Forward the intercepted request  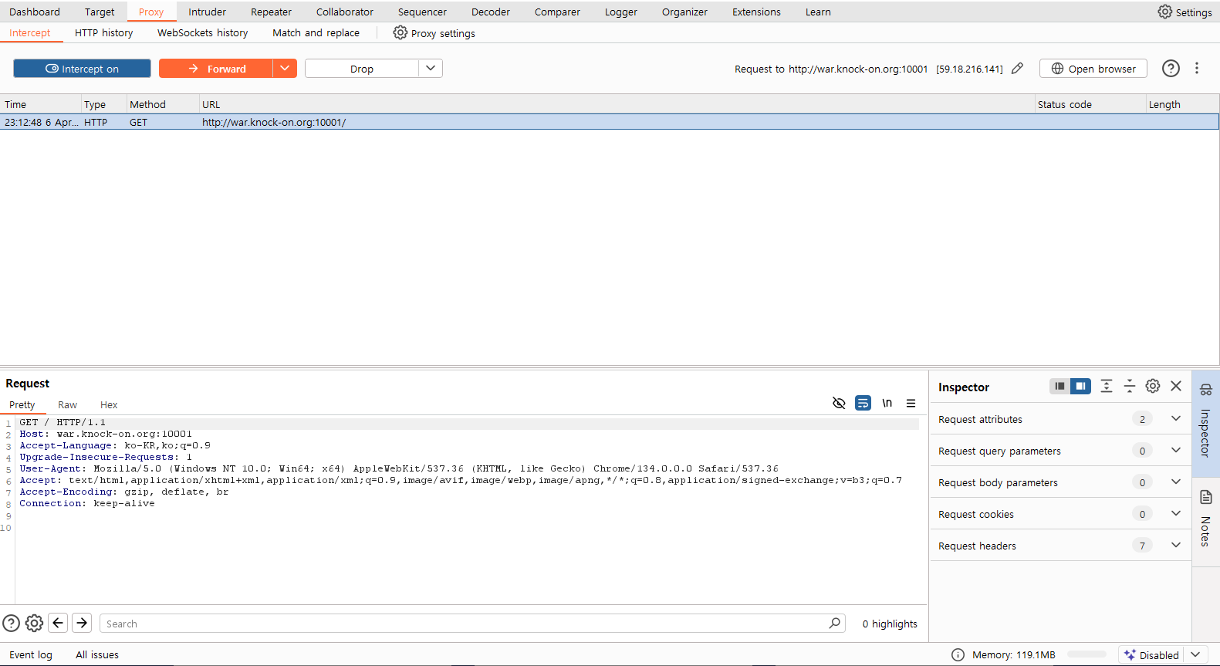click(x=215, y=68)
